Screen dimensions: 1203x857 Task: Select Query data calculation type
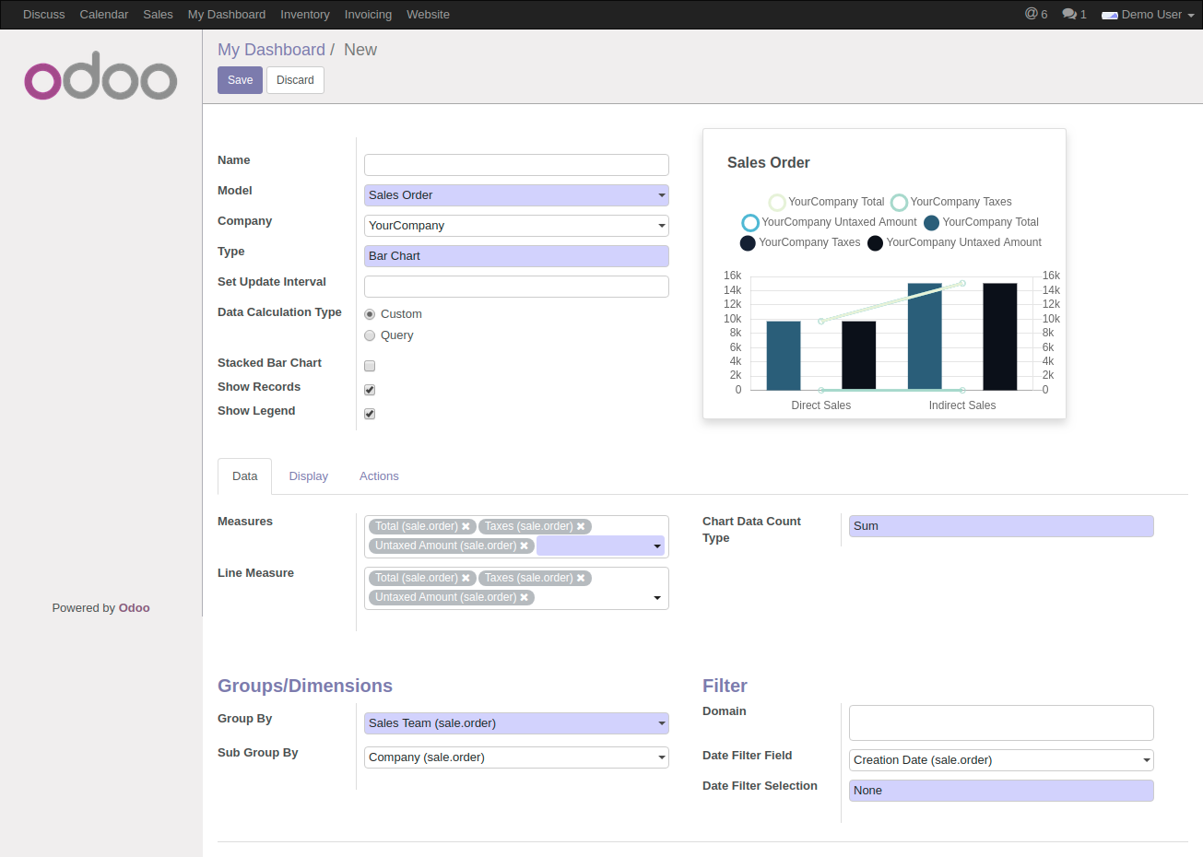(x=370, y=335)
